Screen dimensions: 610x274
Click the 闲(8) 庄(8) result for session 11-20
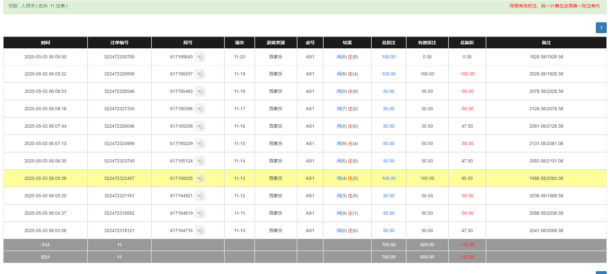click(347, 57)
